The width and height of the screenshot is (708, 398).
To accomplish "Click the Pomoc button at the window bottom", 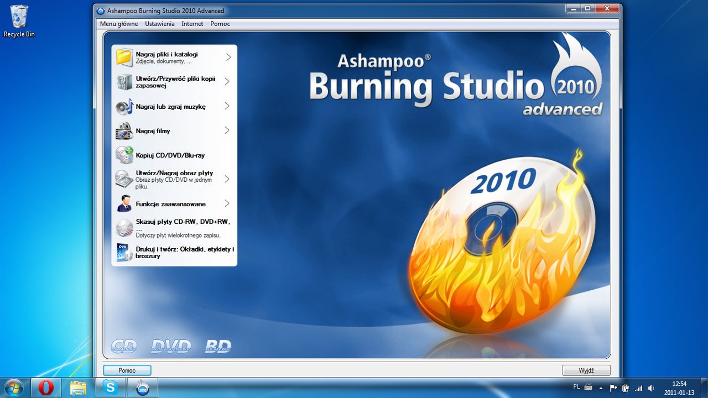I will (x=127, y=370).
